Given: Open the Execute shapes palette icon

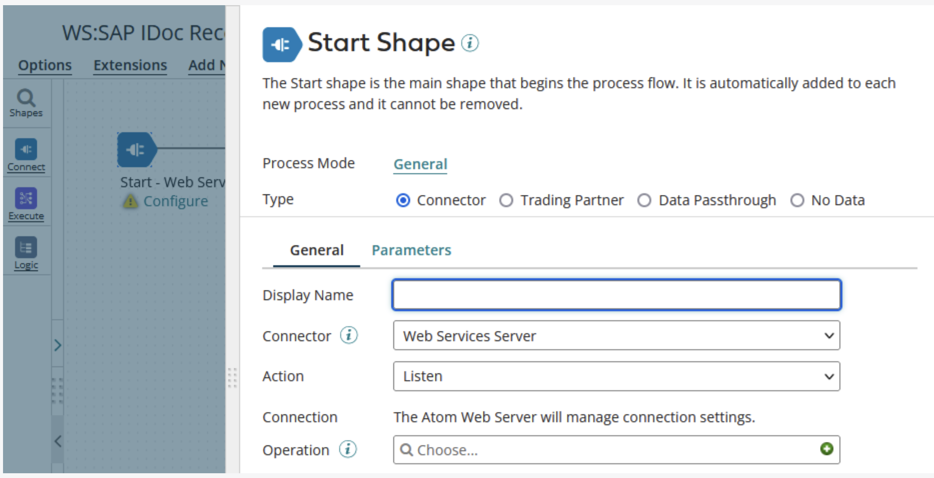Looking at the screenshot, I should [x=26, y=198].
